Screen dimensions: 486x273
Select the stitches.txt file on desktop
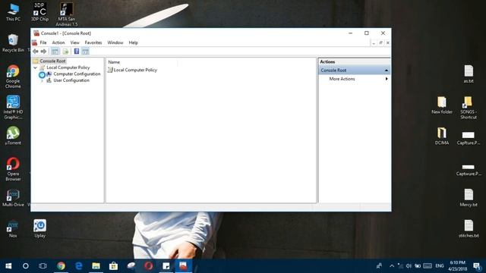coord(469,229)
